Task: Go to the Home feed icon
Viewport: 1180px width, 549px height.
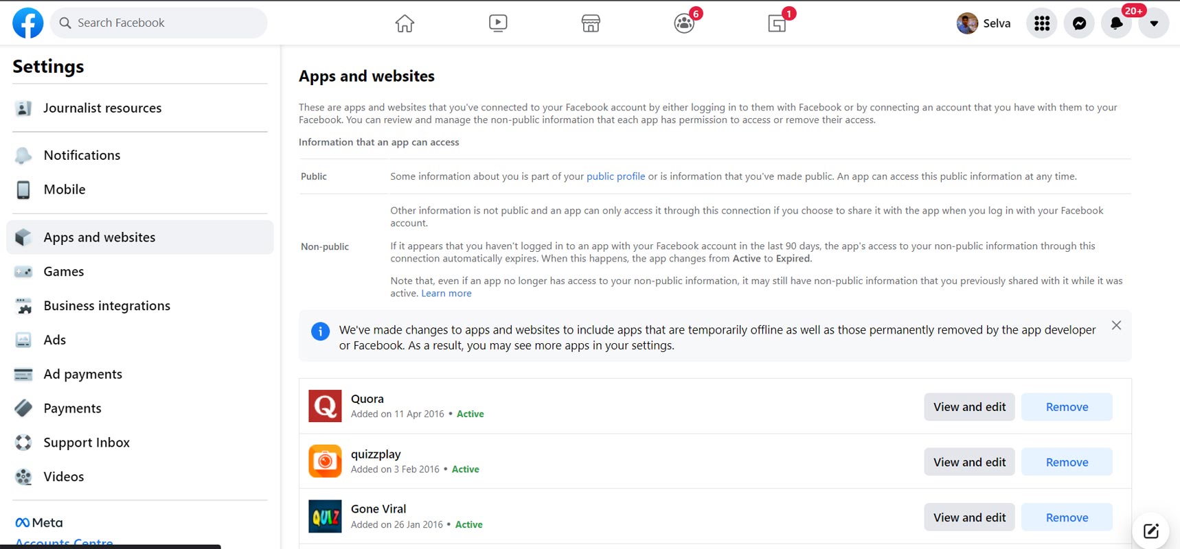Action: point(405,23)
